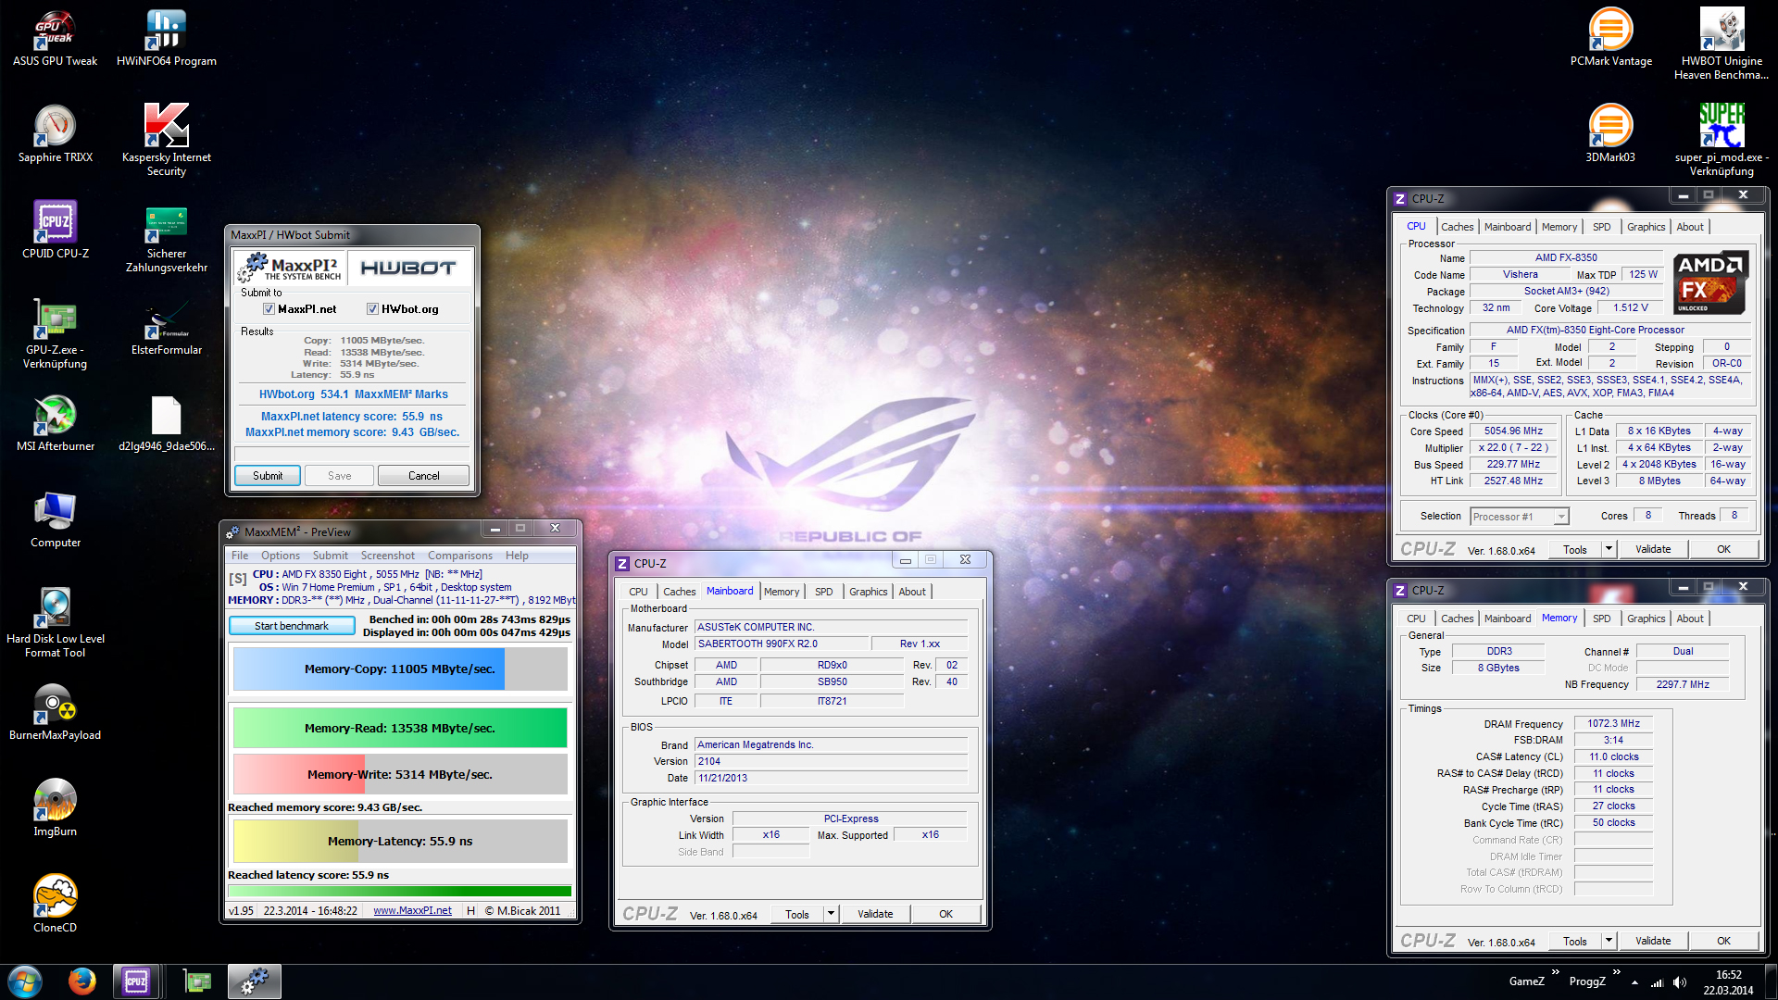The width and height of the screenshot is (1778, 1000).
Task: Select SPD tab in the Memory CPU-Z window
Action: 1602,619
